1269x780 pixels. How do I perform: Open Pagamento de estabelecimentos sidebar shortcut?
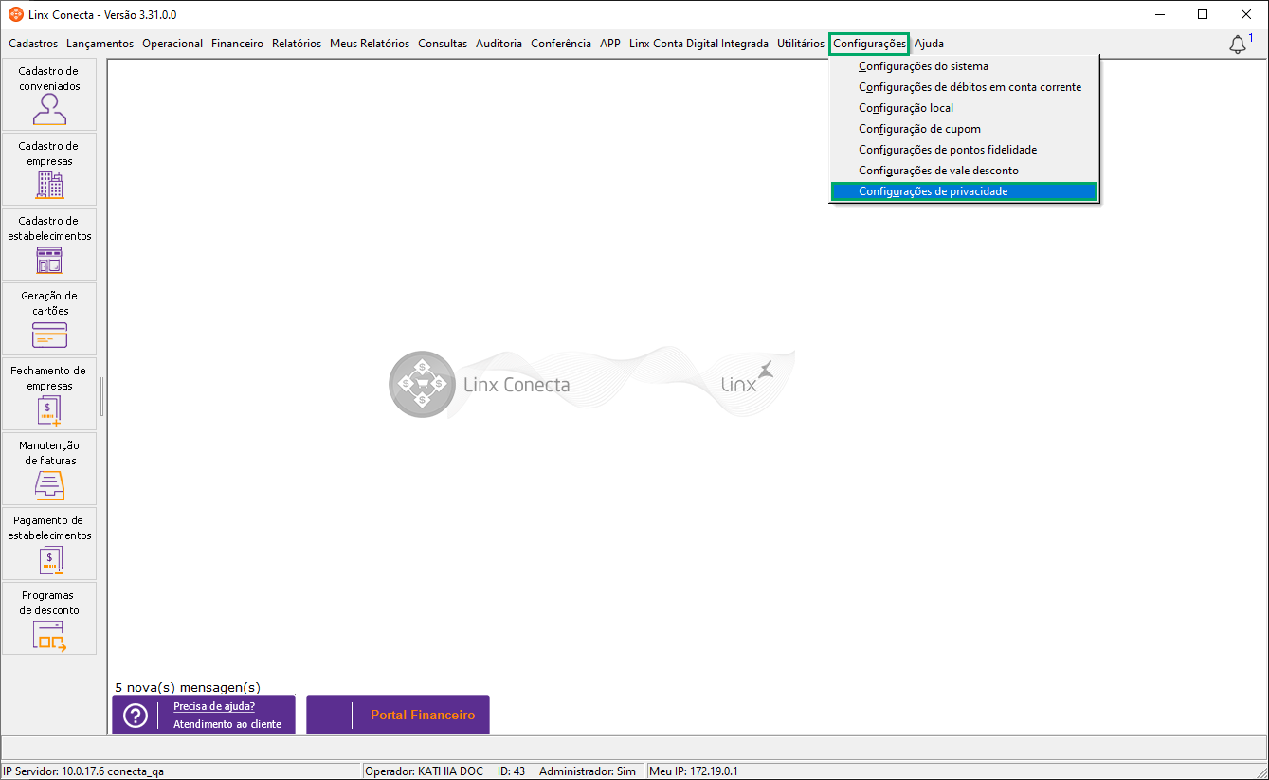49,544
